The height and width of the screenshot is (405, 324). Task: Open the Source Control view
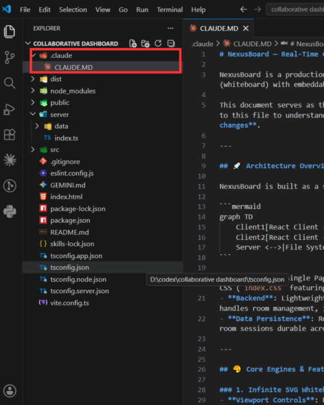tap(10, 57)
